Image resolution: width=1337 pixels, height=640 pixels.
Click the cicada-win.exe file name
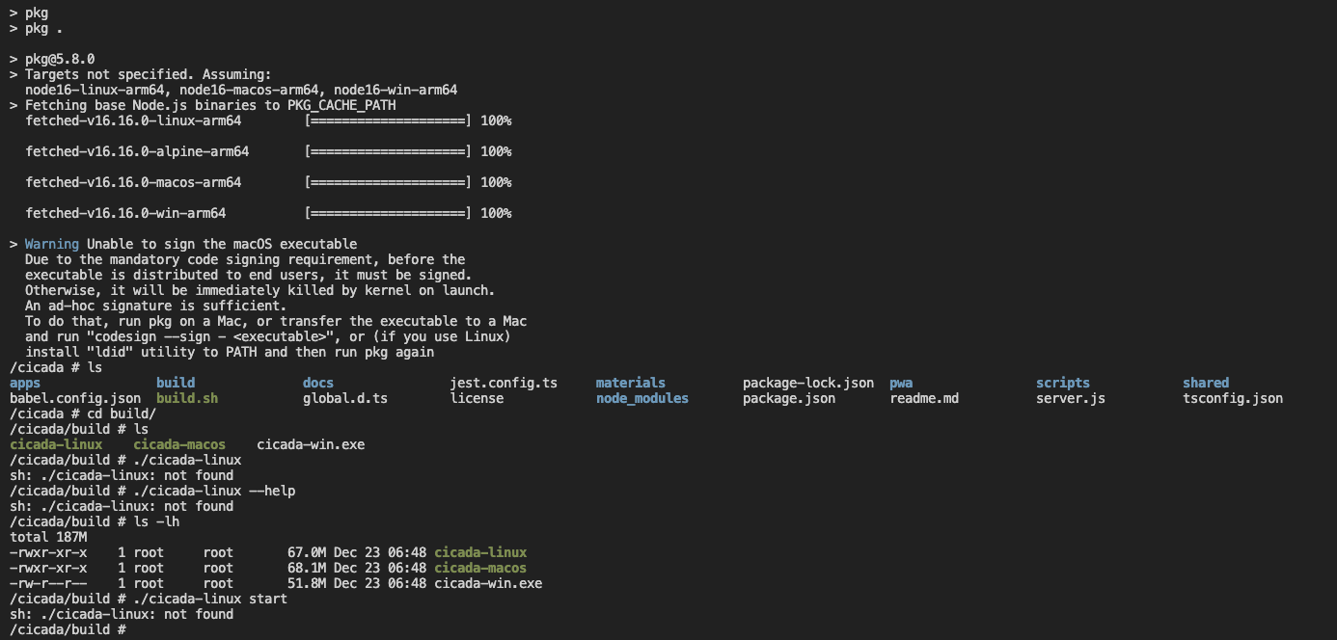[x=309, y=443]
